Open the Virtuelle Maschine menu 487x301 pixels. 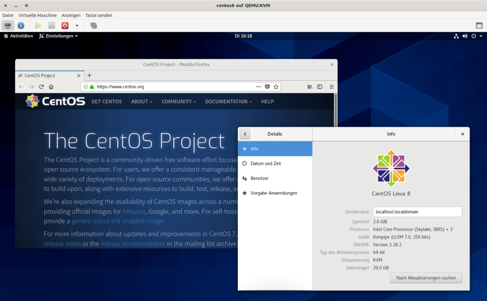[x=38, y=15]
